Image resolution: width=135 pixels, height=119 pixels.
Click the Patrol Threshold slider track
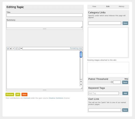point(100,82)
